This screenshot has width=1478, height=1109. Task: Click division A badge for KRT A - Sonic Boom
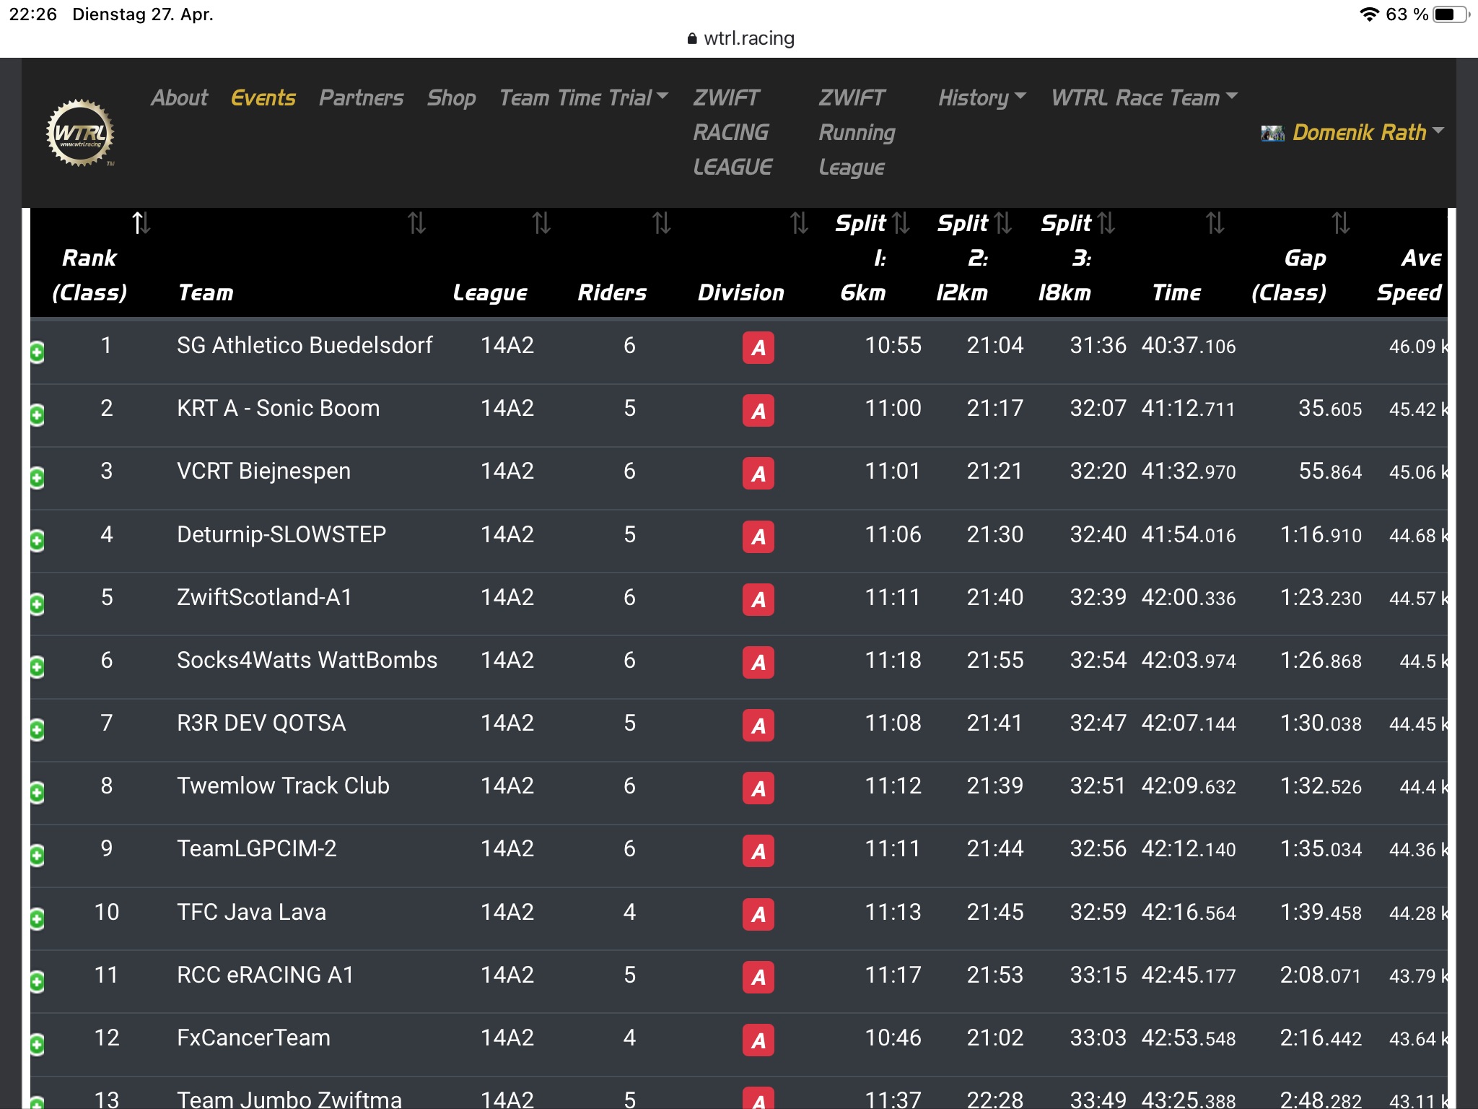point(758,410)
